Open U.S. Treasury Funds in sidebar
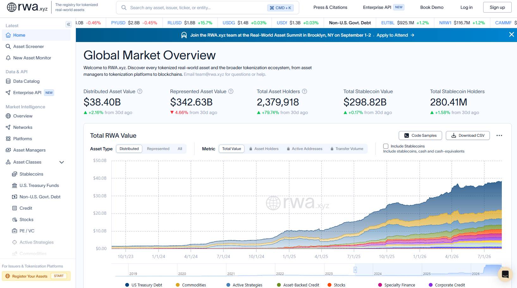517x288 pixels. pos(39,185)
